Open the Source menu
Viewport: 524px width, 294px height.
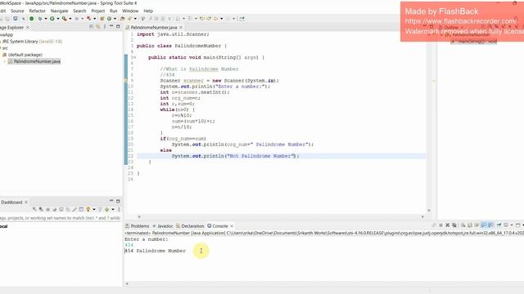point(17,11)
